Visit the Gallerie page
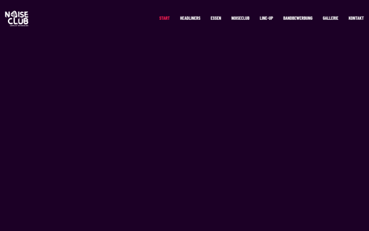Image resolution: width=369 pixels, height=231 pixels. click(x=330, y=18)
